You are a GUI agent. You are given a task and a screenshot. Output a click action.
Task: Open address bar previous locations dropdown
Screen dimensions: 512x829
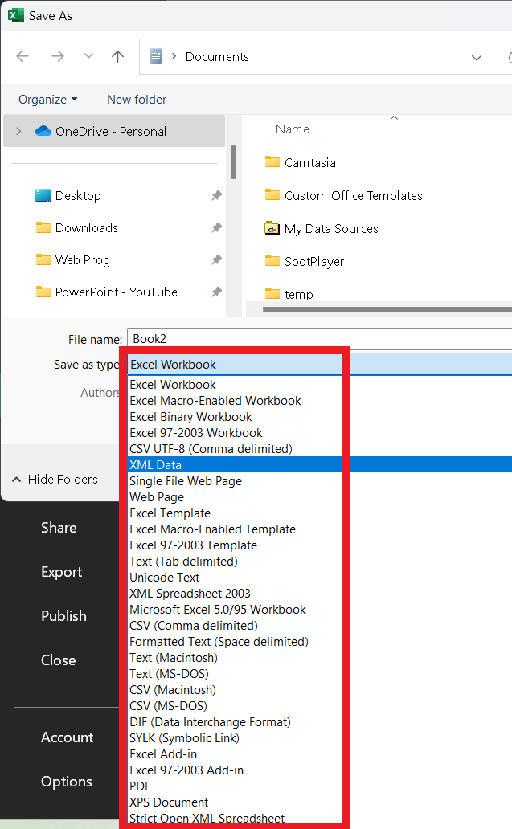pyautogui.click(x=477, y=57)
